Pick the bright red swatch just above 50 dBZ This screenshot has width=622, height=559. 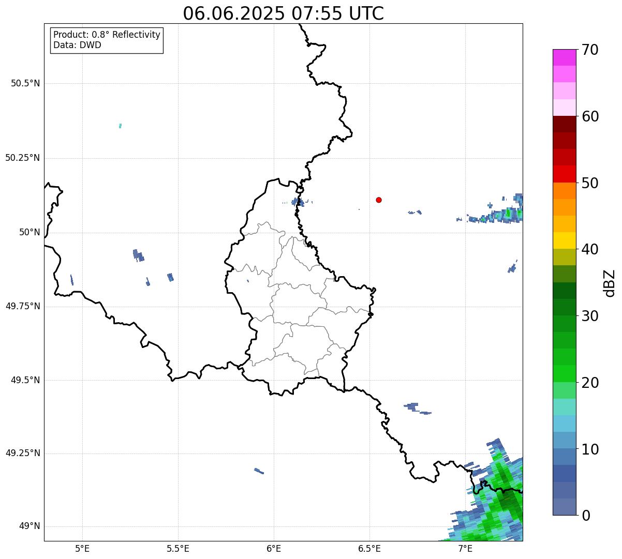tap(564, 174)
